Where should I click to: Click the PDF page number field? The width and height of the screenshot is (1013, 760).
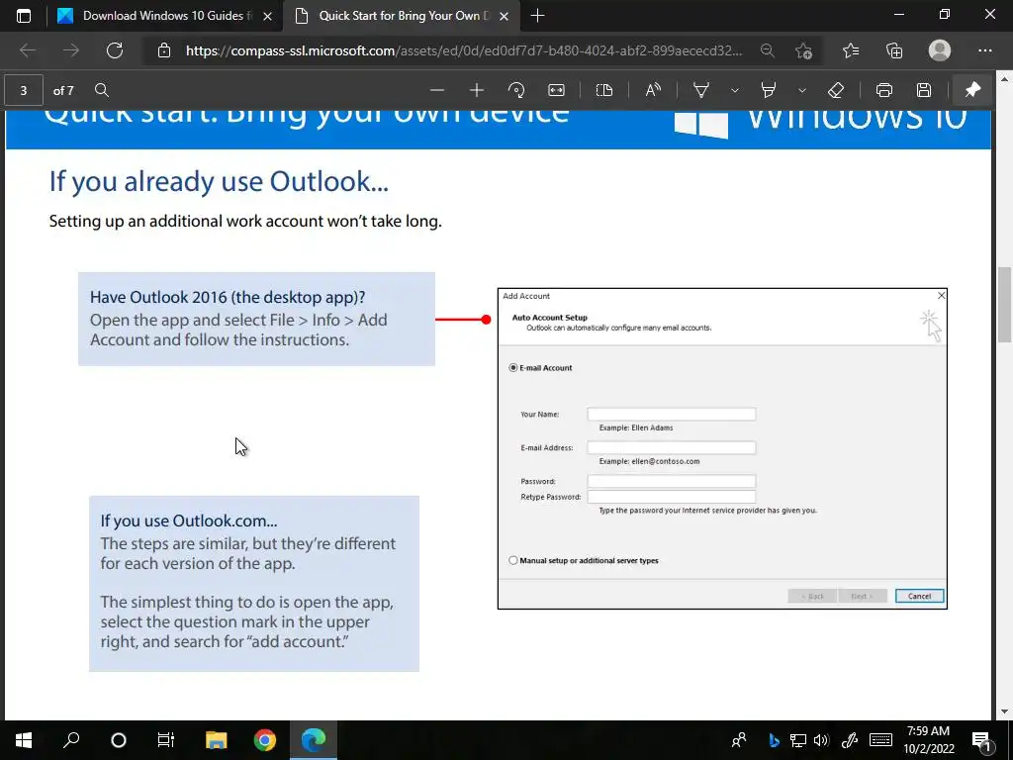(x=24, y=90)
